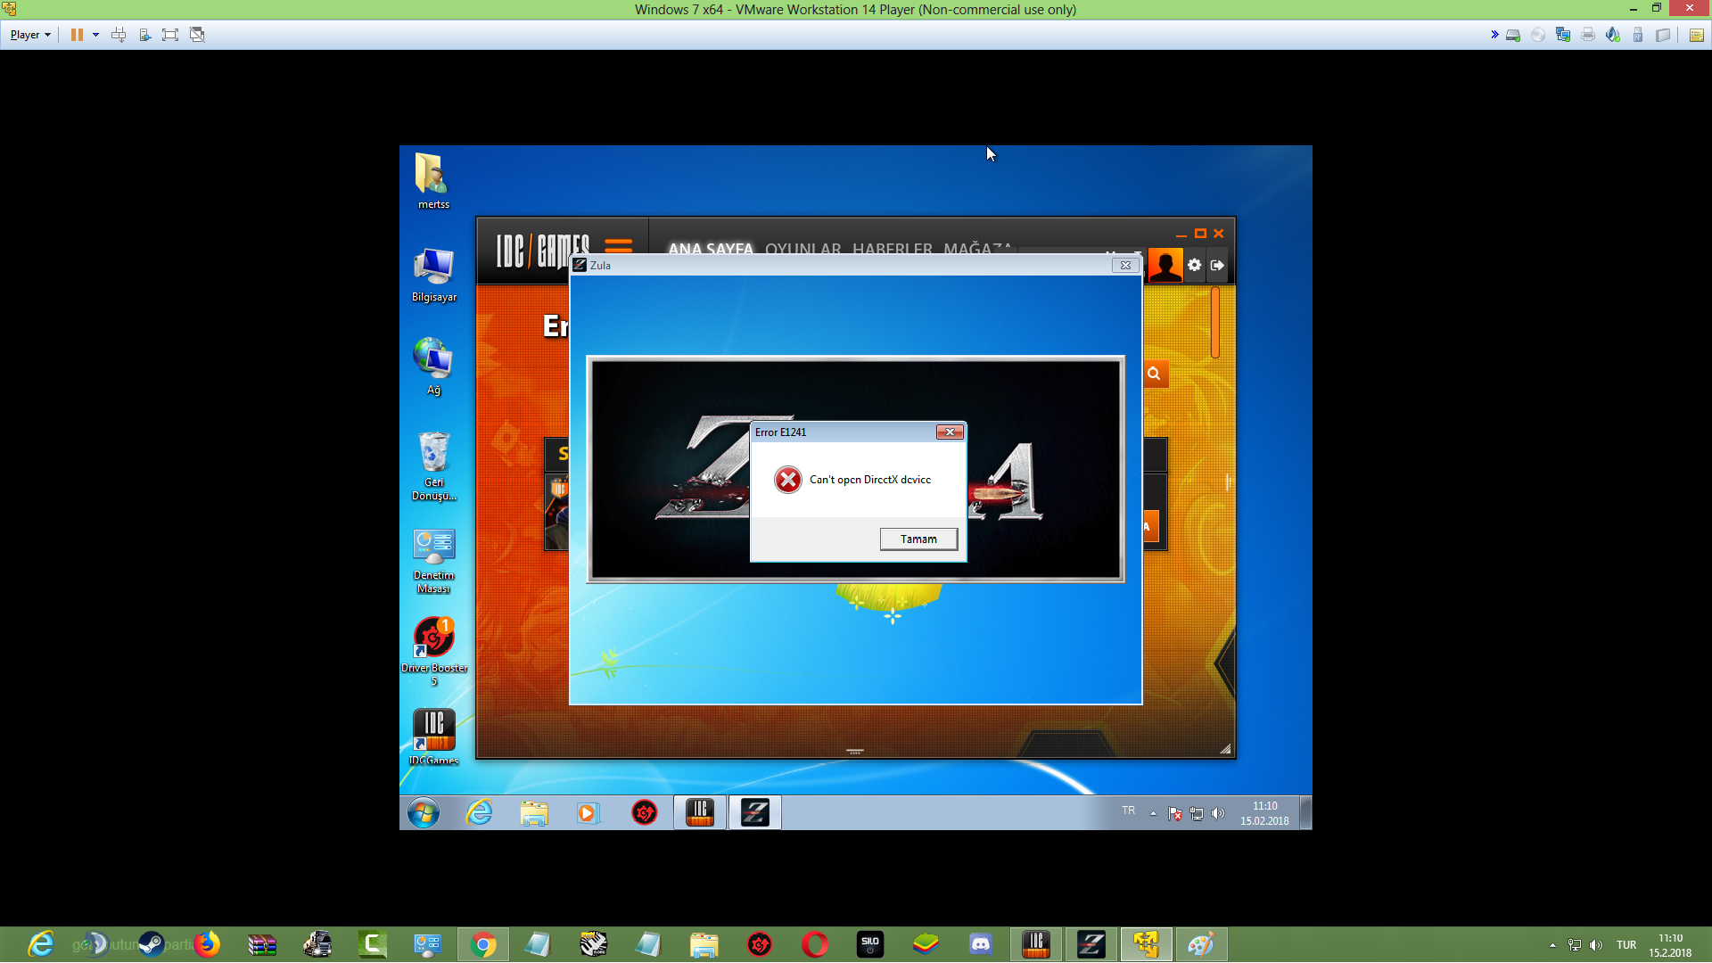Select the Ağ network desktop icon
Image resolution: width=1712 pixels, height=963 pixels.
coord(433,366)
